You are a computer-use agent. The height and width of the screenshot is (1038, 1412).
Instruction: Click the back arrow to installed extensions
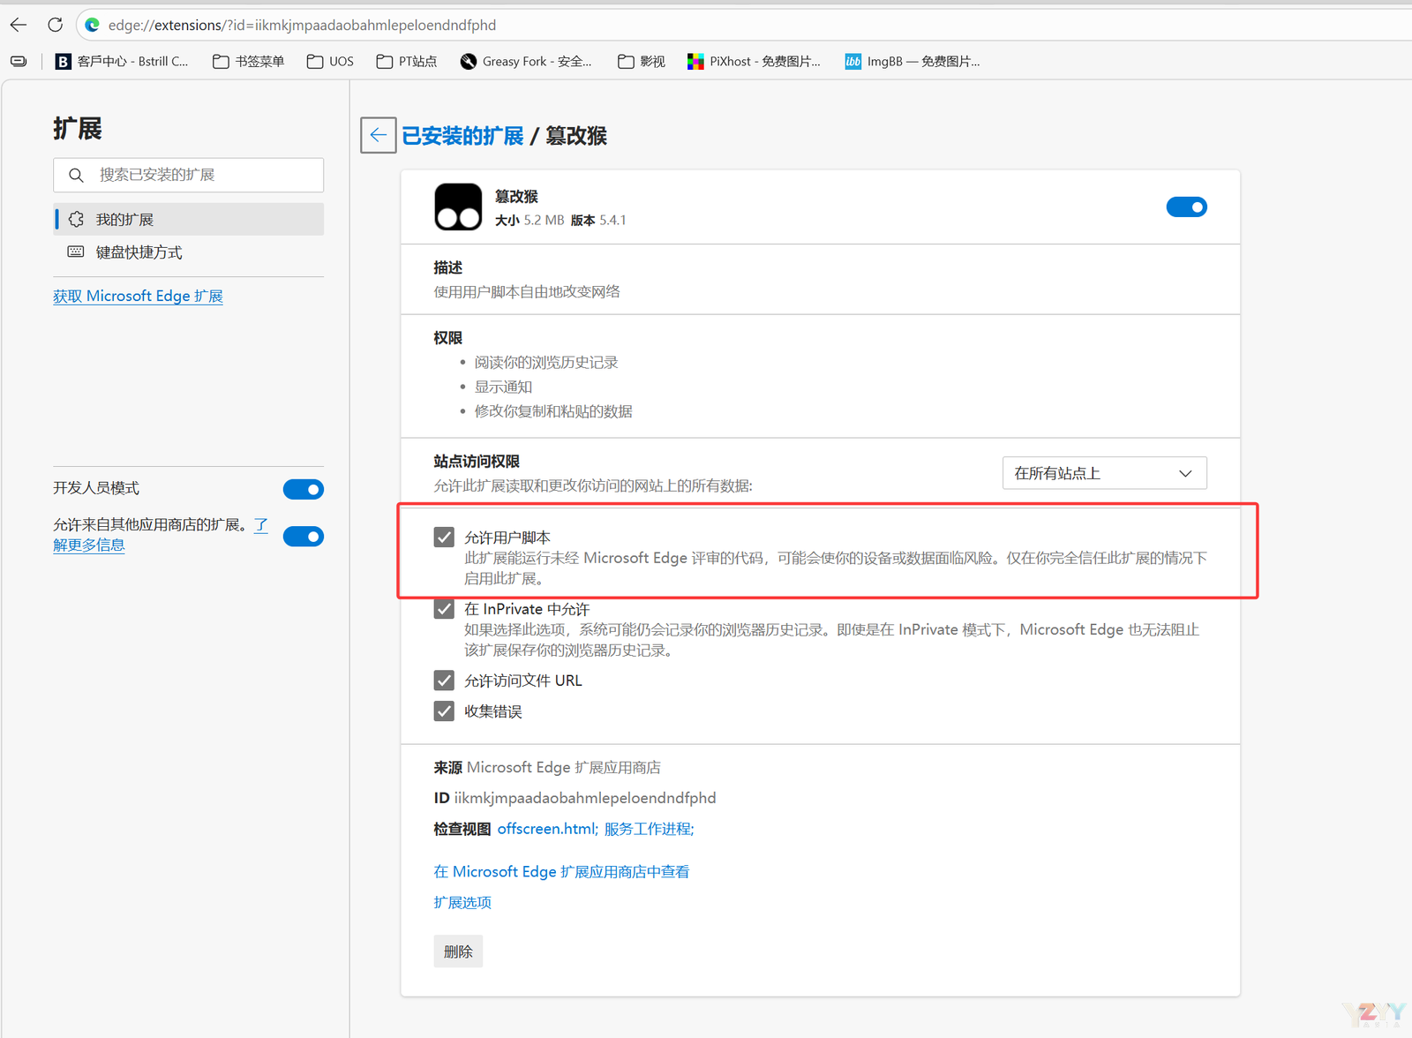378,135
